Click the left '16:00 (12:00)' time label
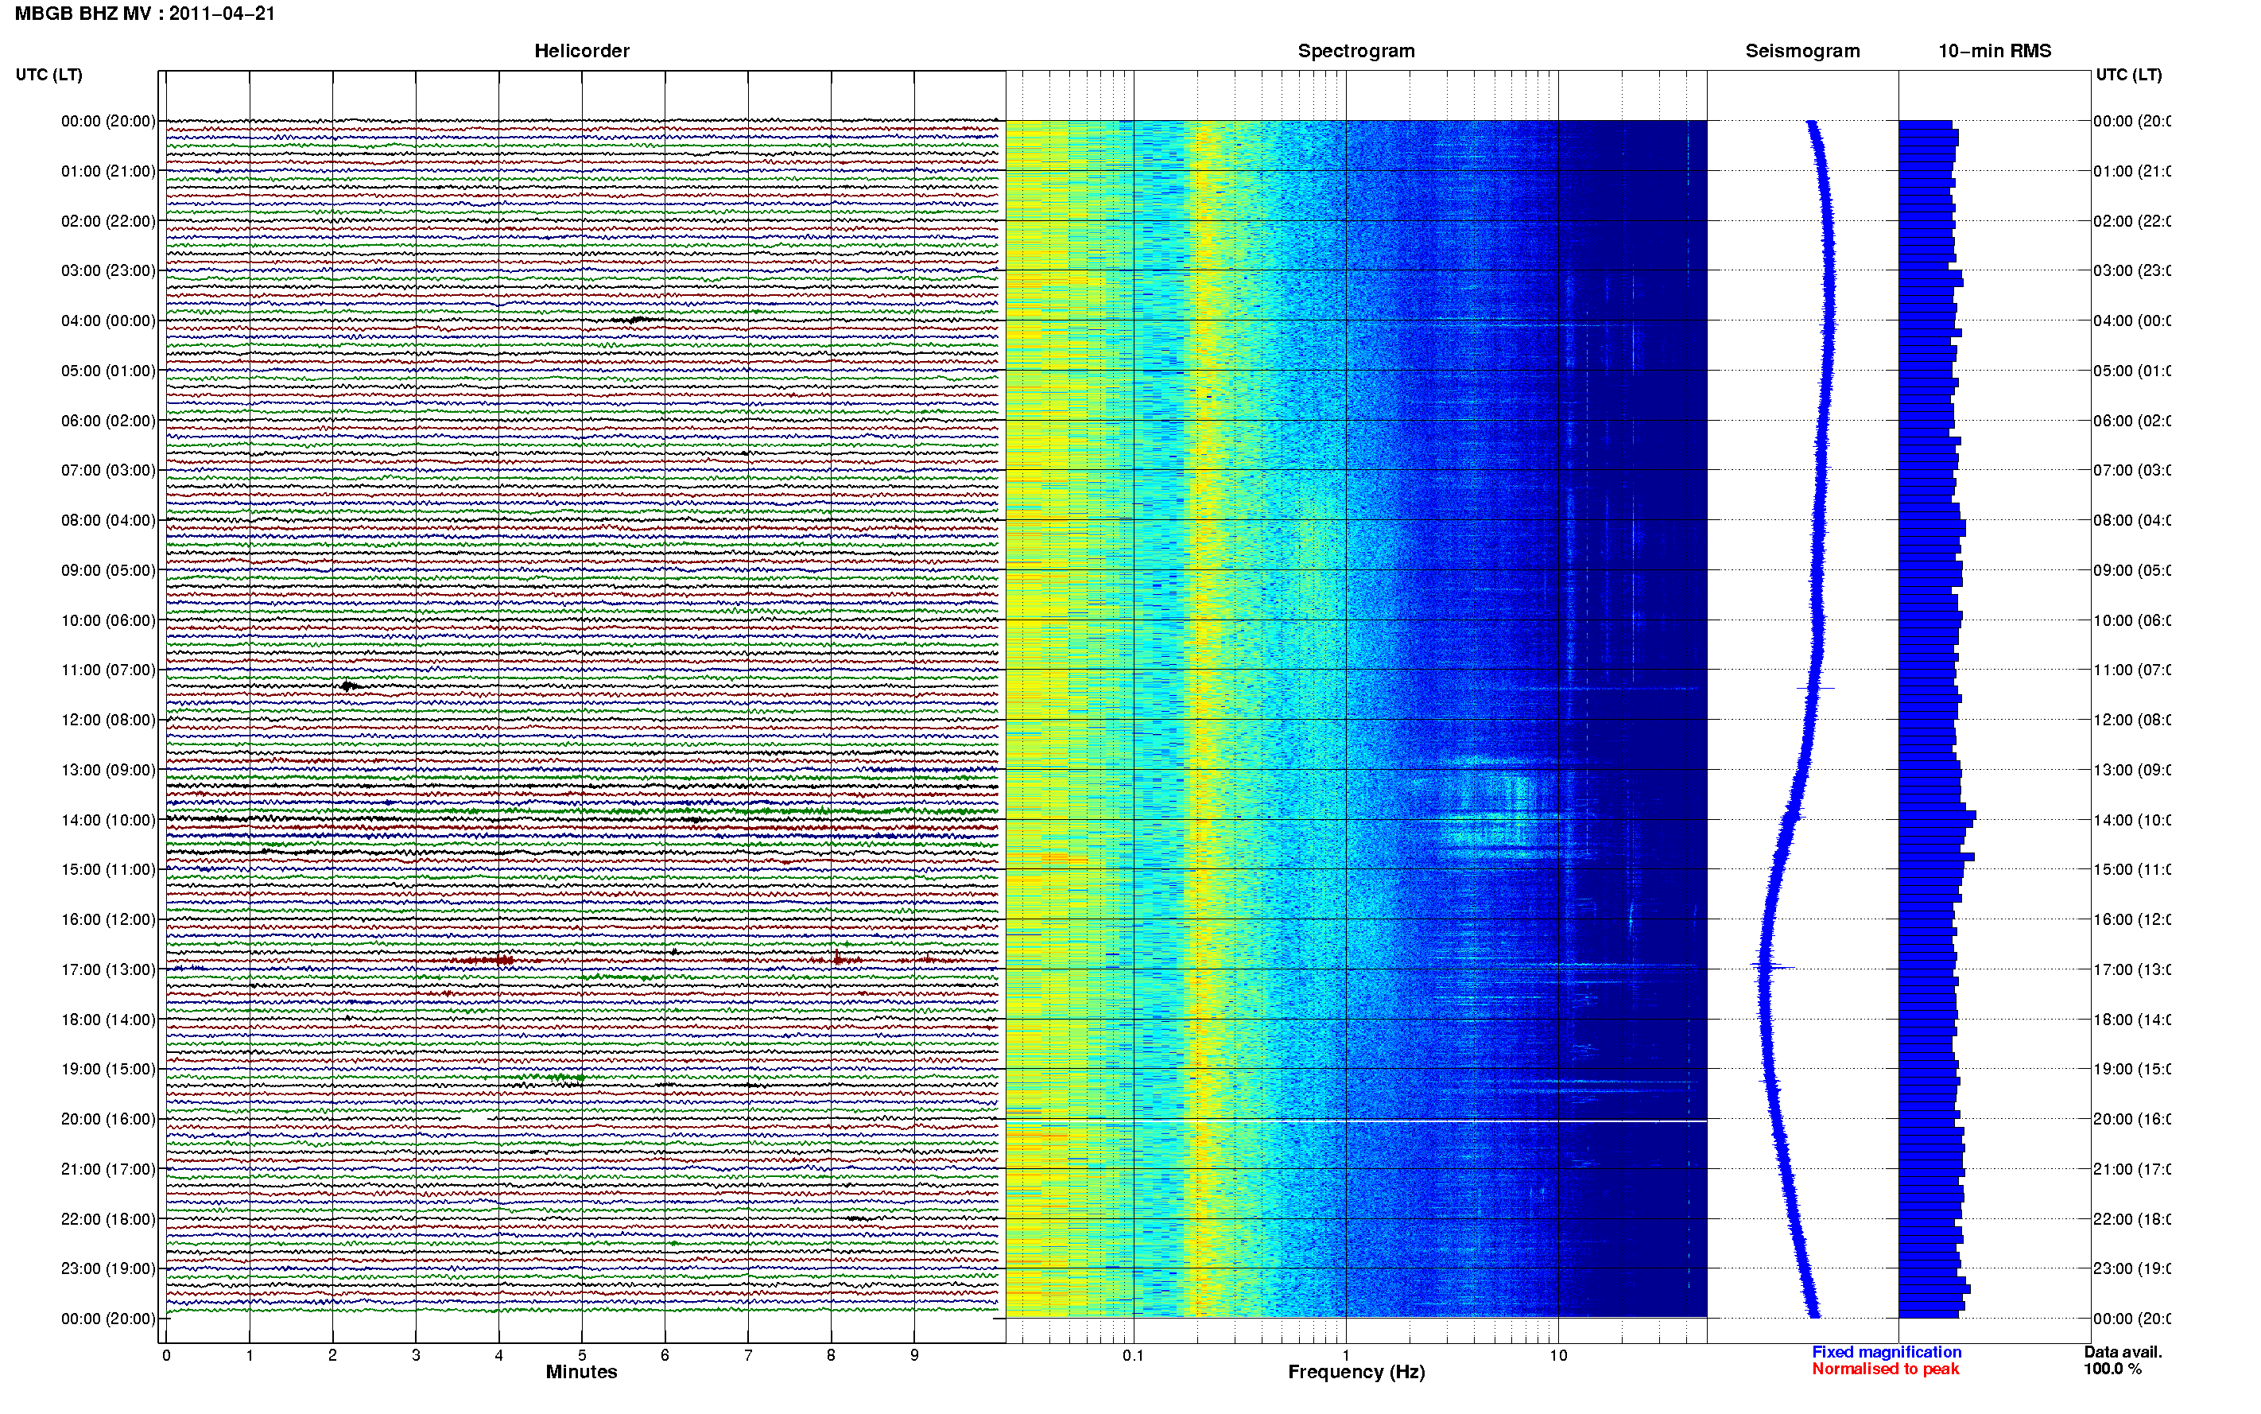 tap(108, 919)
